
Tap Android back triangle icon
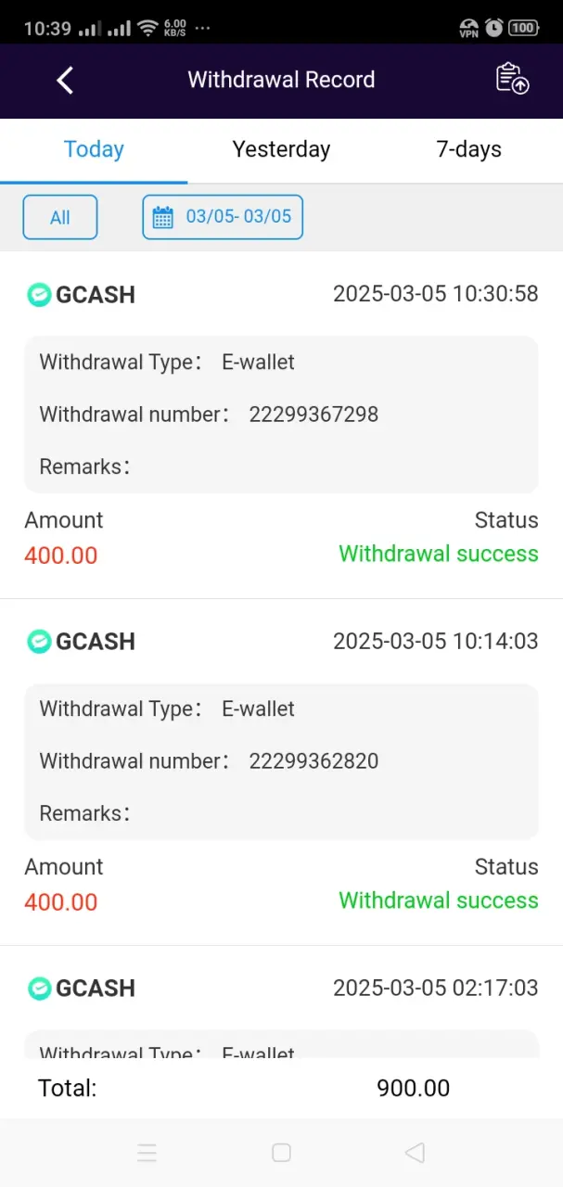coord(415,1153)
